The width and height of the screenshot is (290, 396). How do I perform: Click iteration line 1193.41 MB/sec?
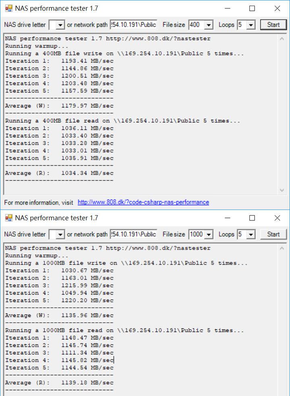coord(59,61)
